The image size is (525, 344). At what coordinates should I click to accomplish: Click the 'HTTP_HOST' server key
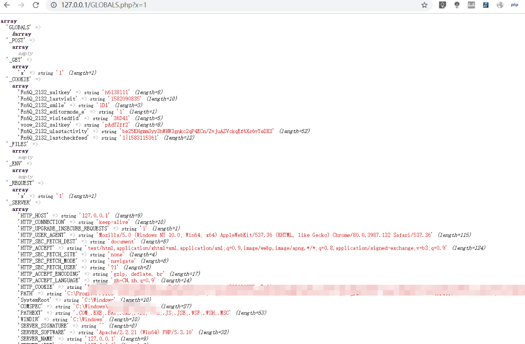click(34, 216)
